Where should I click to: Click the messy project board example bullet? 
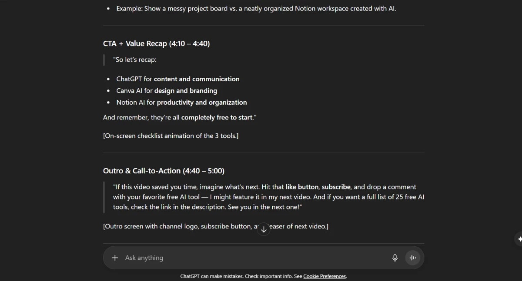click(256, 8)
